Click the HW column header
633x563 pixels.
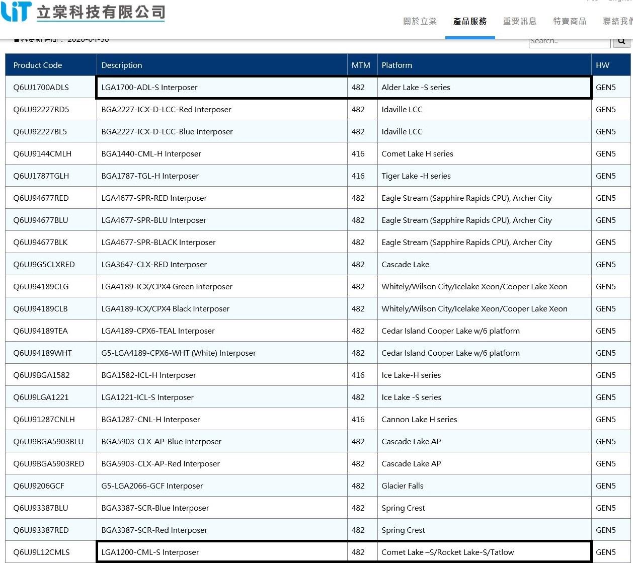602,65
